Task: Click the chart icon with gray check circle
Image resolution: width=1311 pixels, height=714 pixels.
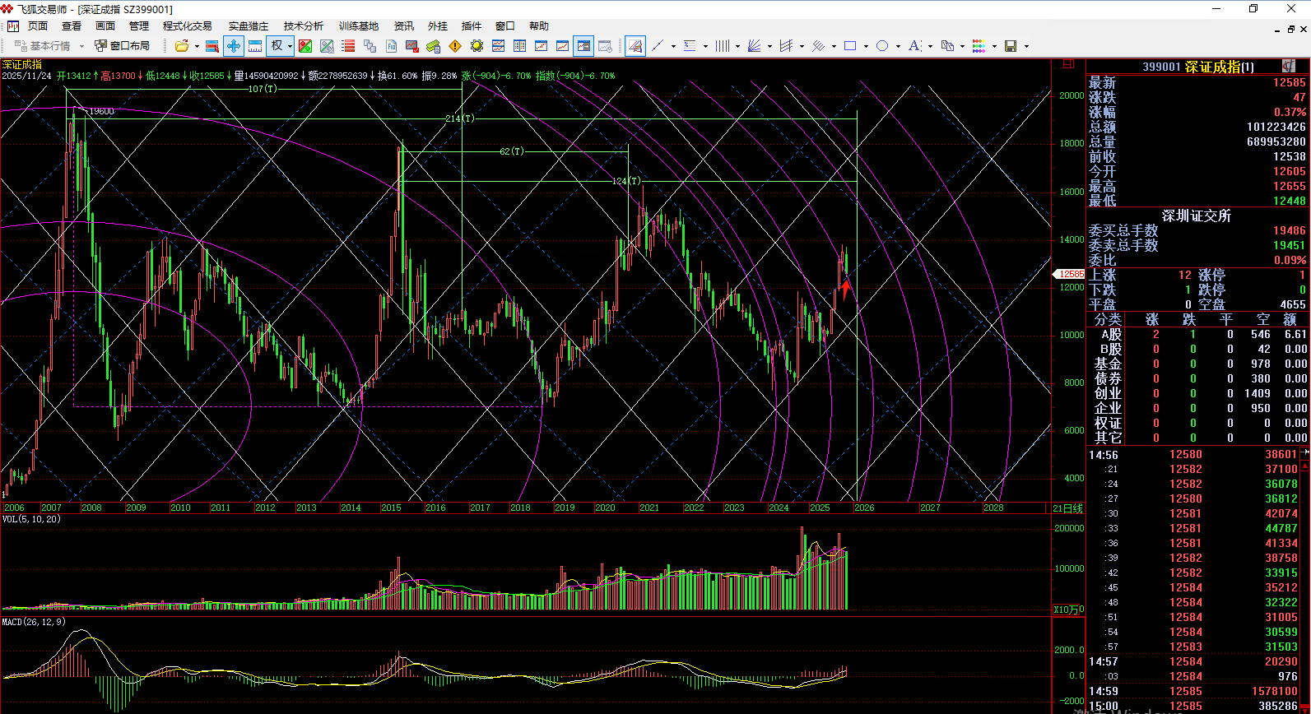Action: point(605,46)
